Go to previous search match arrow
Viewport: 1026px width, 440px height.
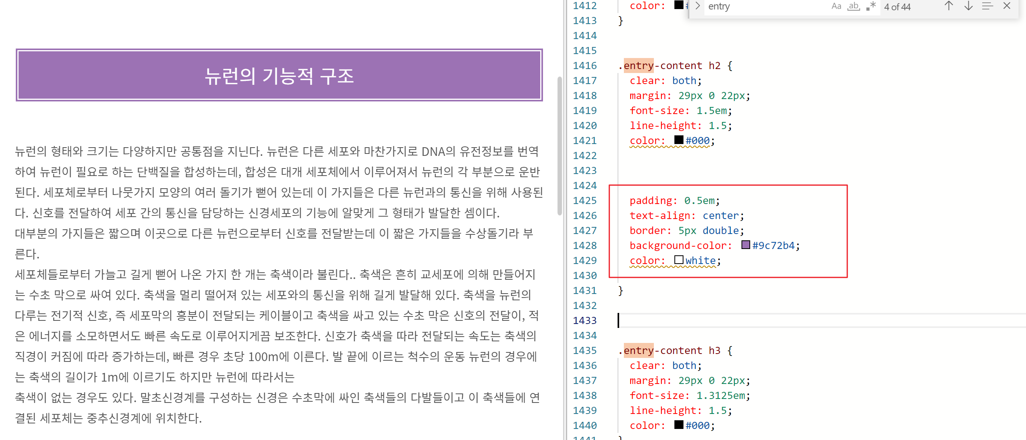[x=949, y=6]
